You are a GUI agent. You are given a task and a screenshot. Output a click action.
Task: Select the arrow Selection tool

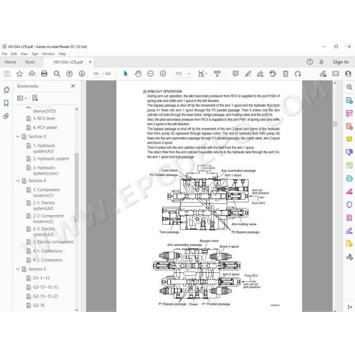tap(126, 74)
